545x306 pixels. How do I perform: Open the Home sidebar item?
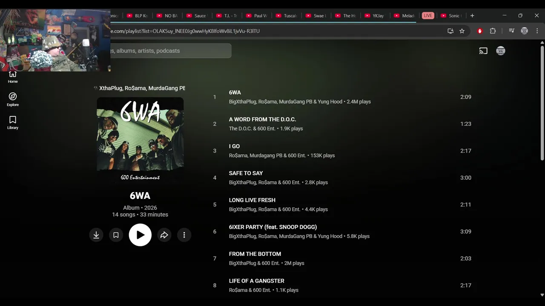click(x=13, y=77)
